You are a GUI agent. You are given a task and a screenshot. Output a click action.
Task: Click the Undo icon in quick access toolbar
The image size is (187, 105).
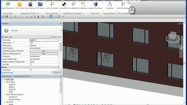(15, 17)
